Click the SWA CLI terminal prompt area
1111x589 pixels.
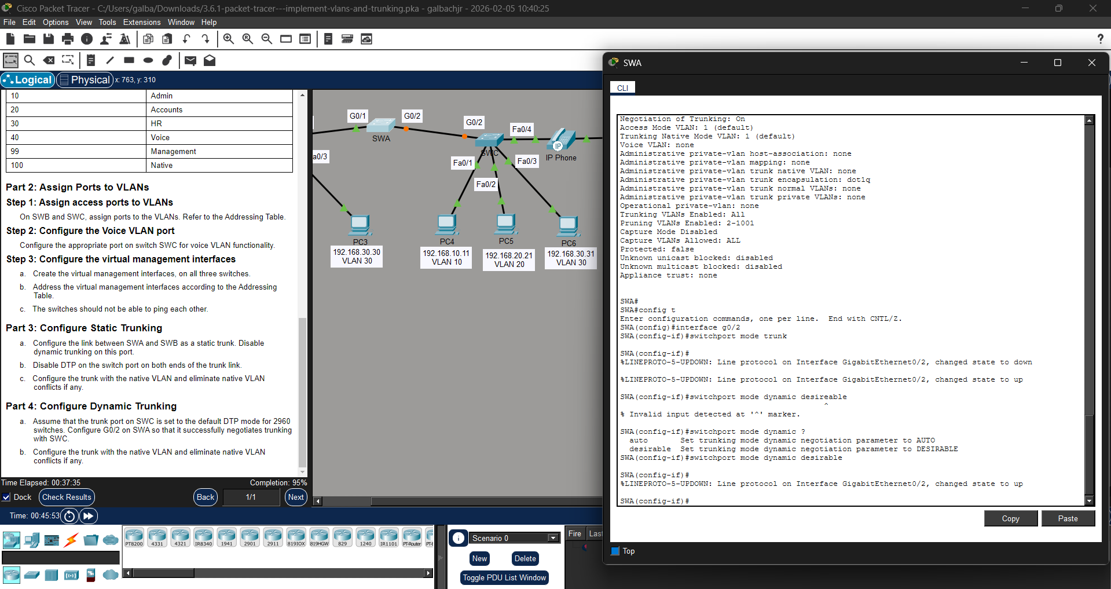(x=851, y=310)
